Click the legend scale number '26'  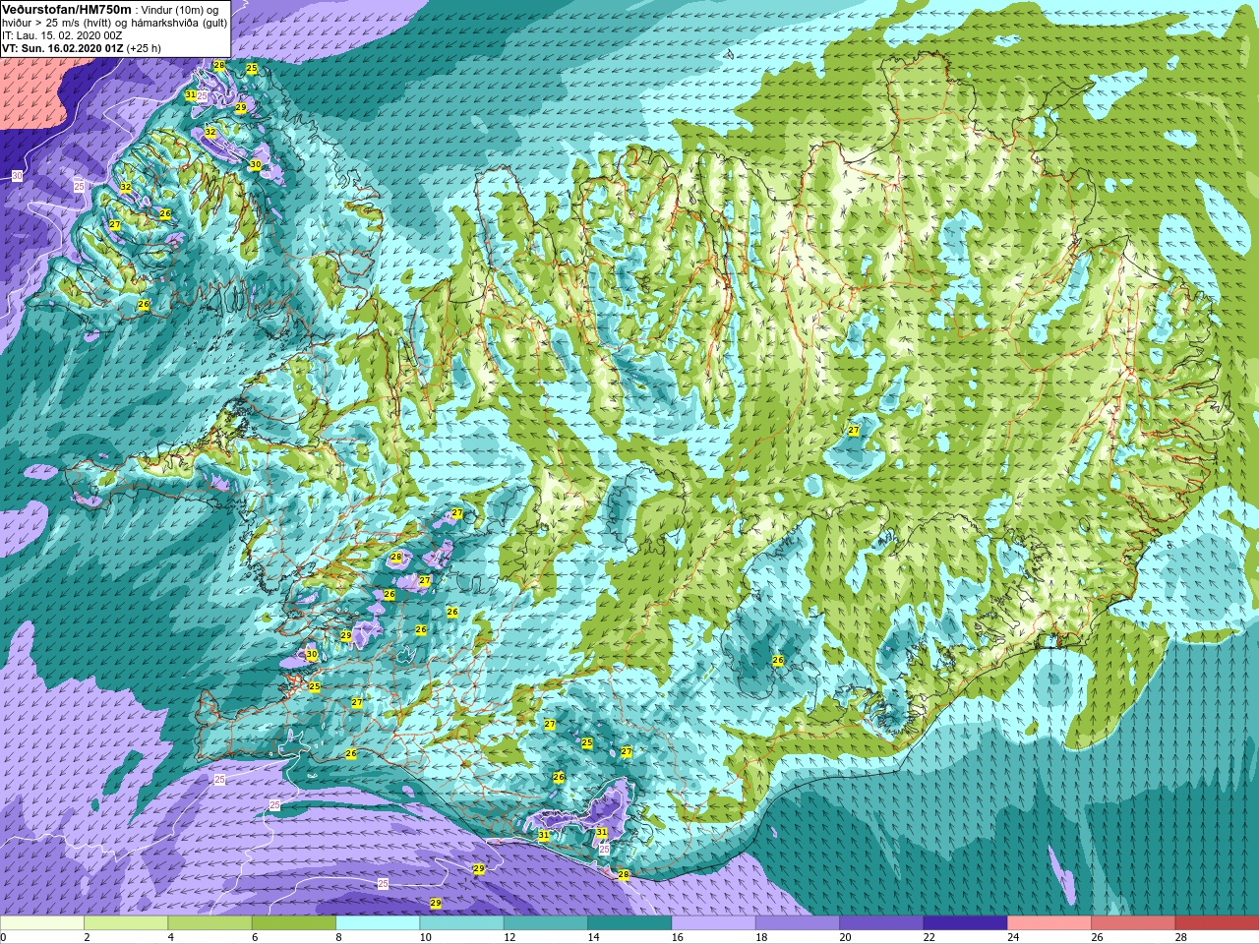pyautogui.click(x=1097, y=937)
